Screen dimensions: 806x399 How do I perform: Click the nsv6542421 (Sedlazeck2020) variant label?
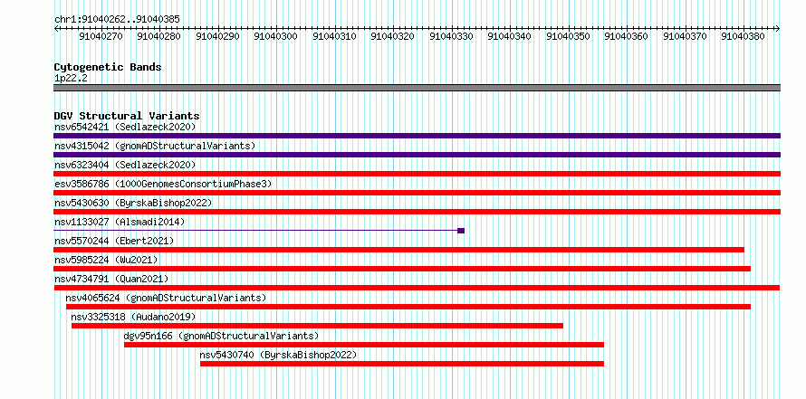pos(125,127)
